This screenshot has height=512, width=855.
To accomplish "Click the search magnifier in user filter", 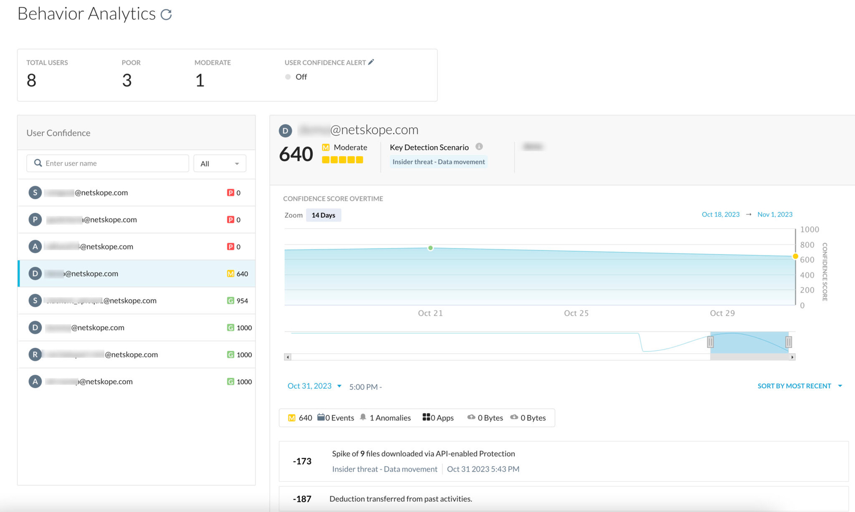I will click(x=38, y=163).
